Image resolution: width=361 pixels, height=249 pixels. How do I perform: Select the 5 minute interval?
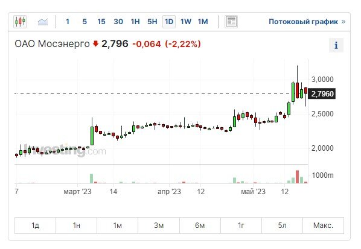(85, 22)
